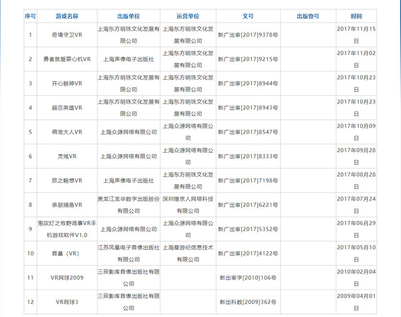Click approval number 新广出审[2017]7198号
The width and height of the screenshot is (401, 317).
tap(248, 180)
